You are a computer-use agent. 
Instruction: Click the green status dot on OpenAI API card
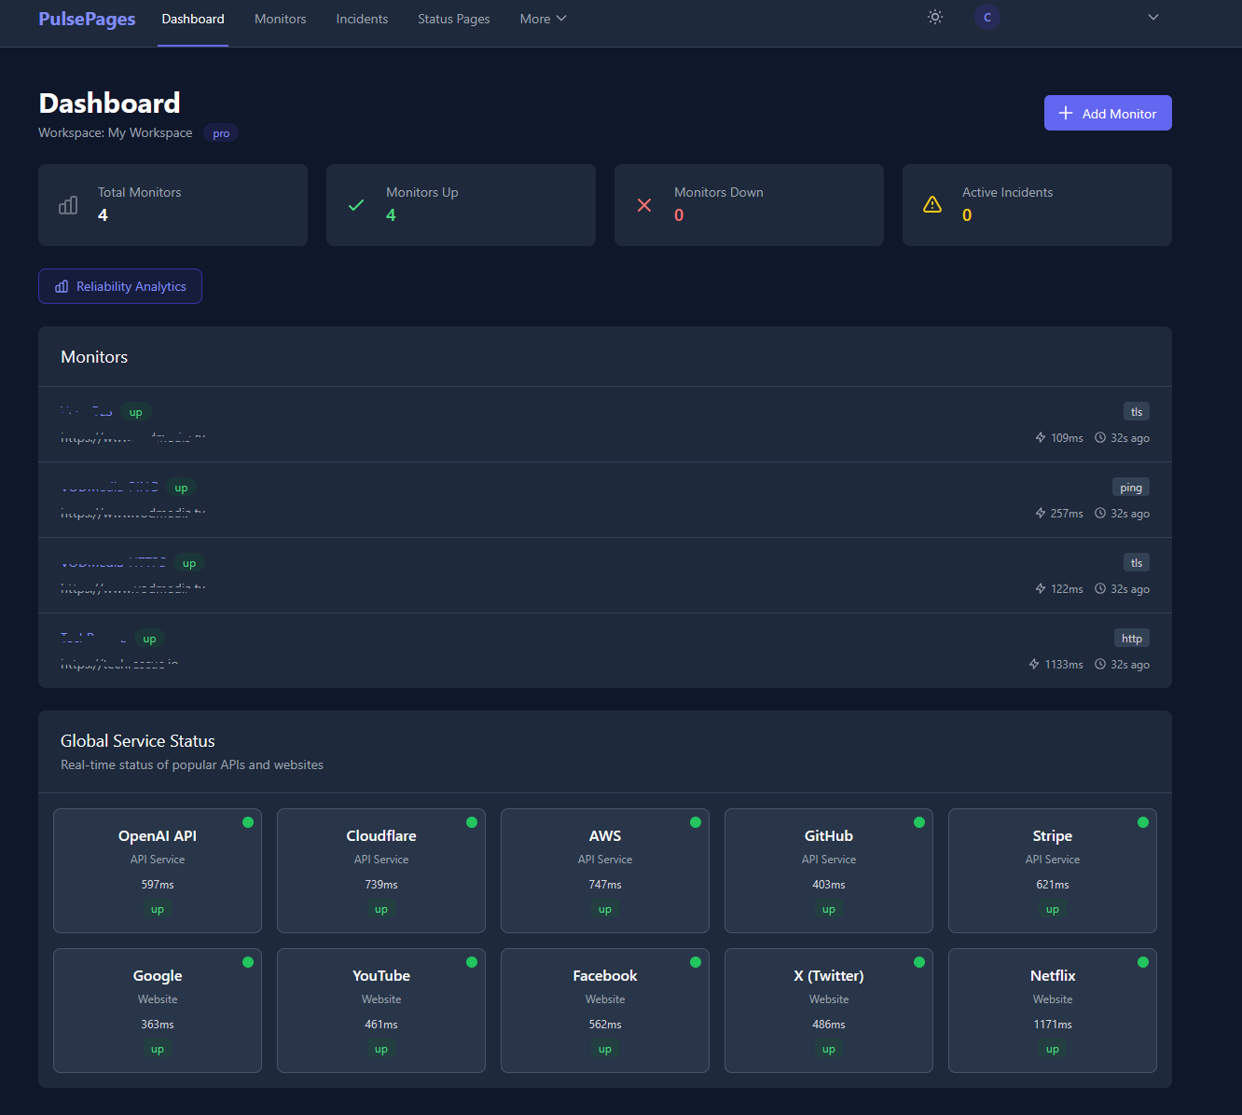tap(248, 822)
